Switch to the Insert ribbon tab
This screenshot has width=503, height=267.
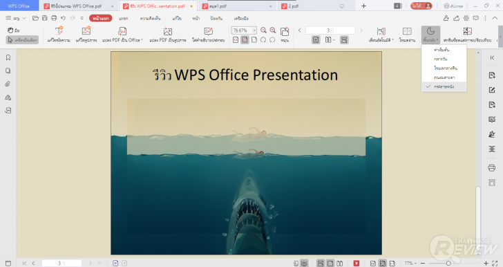(x=124, y=18)
